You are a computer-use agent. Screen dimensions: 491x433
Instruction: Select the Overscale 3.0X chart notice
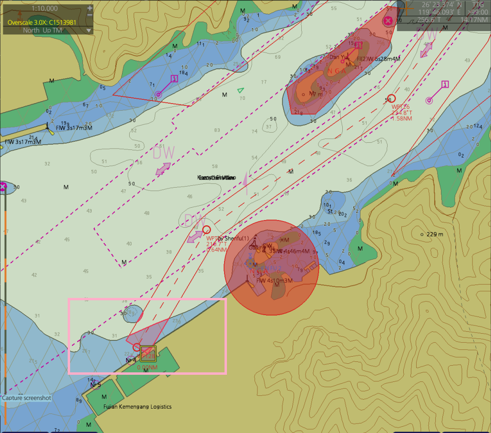pyautogui.click(x=42, y=22)
